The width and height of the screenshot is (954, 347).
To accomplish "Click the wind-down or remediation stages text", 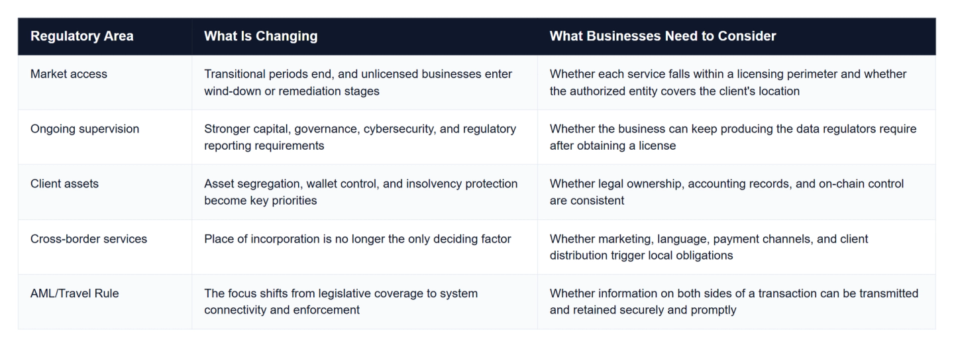I will click(291, 91).
